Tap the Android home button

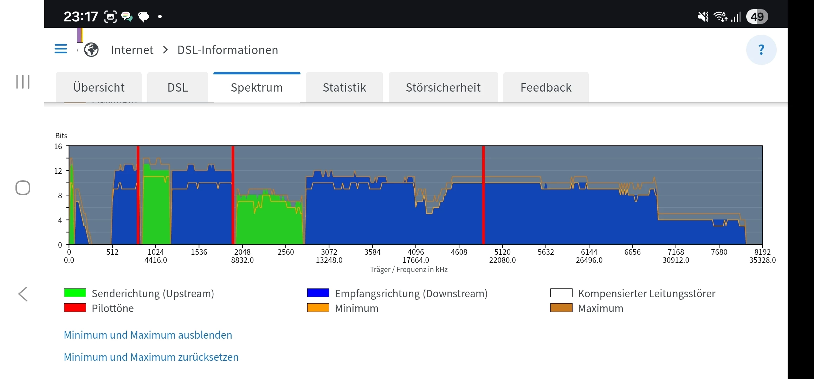pyautogui.click(x=23, y=188)
